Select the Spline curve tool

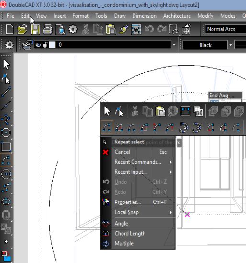click(x=6, y=188)
